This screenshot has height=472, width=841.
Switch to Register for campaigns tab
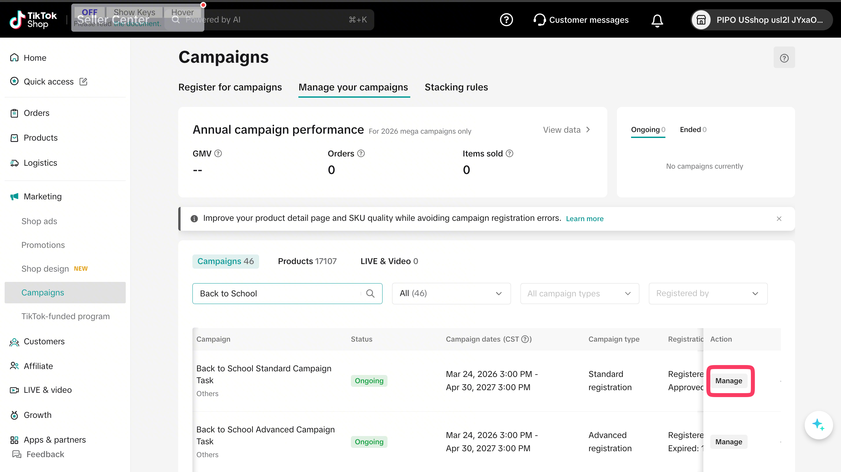point(230,87)
